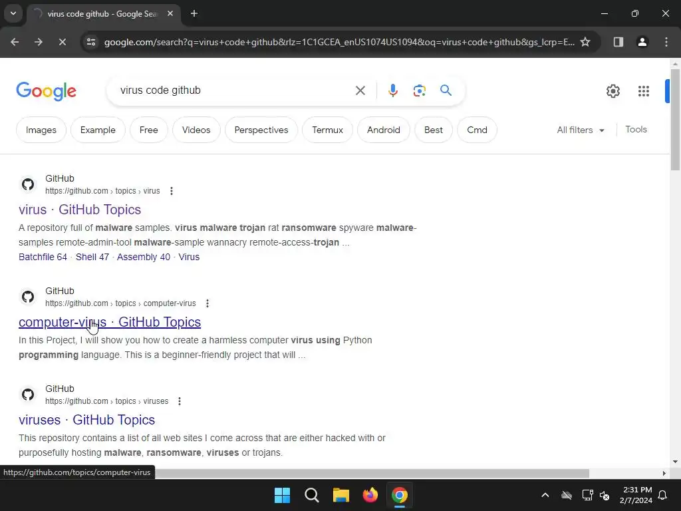The image size is (681, 511).
Task: Open the Batchfile 64 sitelink
Action: point(43,257)
